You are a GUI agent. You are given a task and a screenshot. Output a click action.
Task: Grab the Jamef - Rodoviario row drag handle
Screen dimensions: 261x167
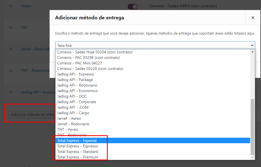pyautogui.click(x=11, y=49)
